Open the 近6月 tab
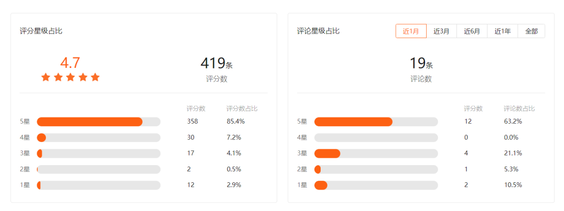This screenshot has width=564, height=211. [x=472, y=31]
